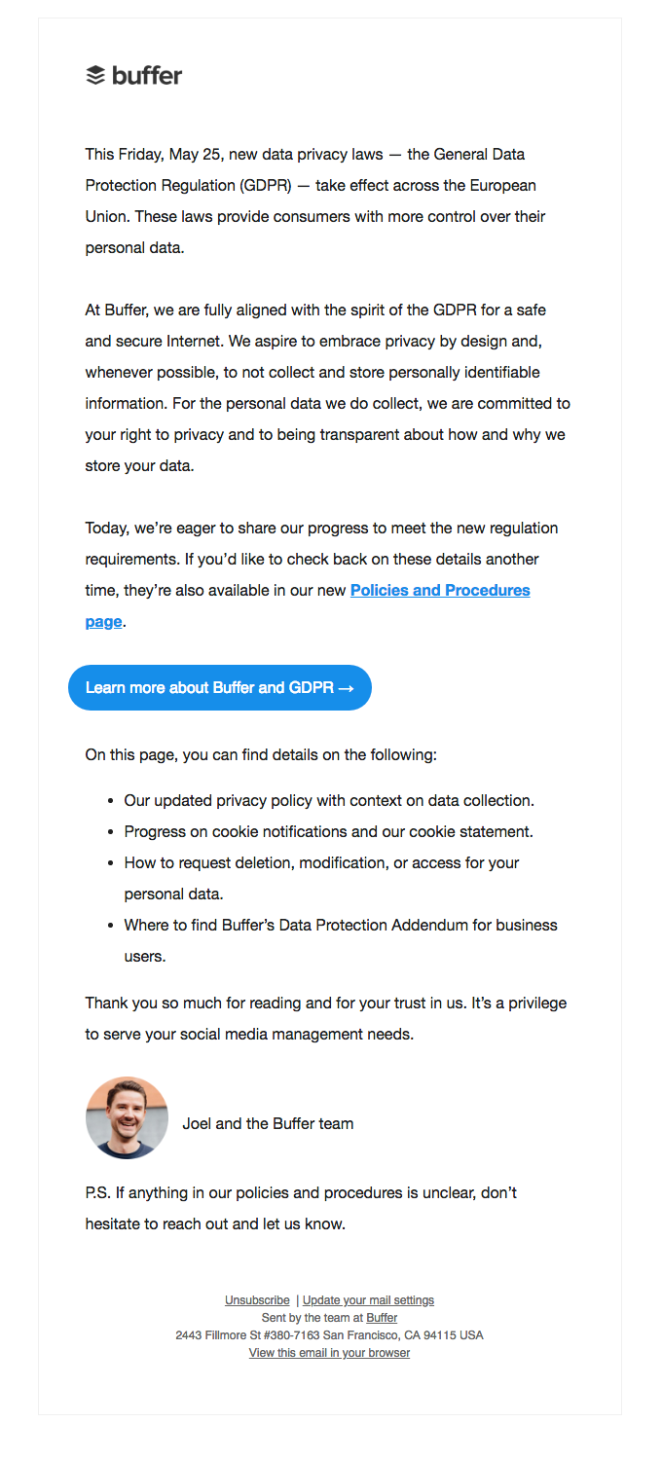Open View this email in your browser
662x1460 pixels.
click(329, 1352)
